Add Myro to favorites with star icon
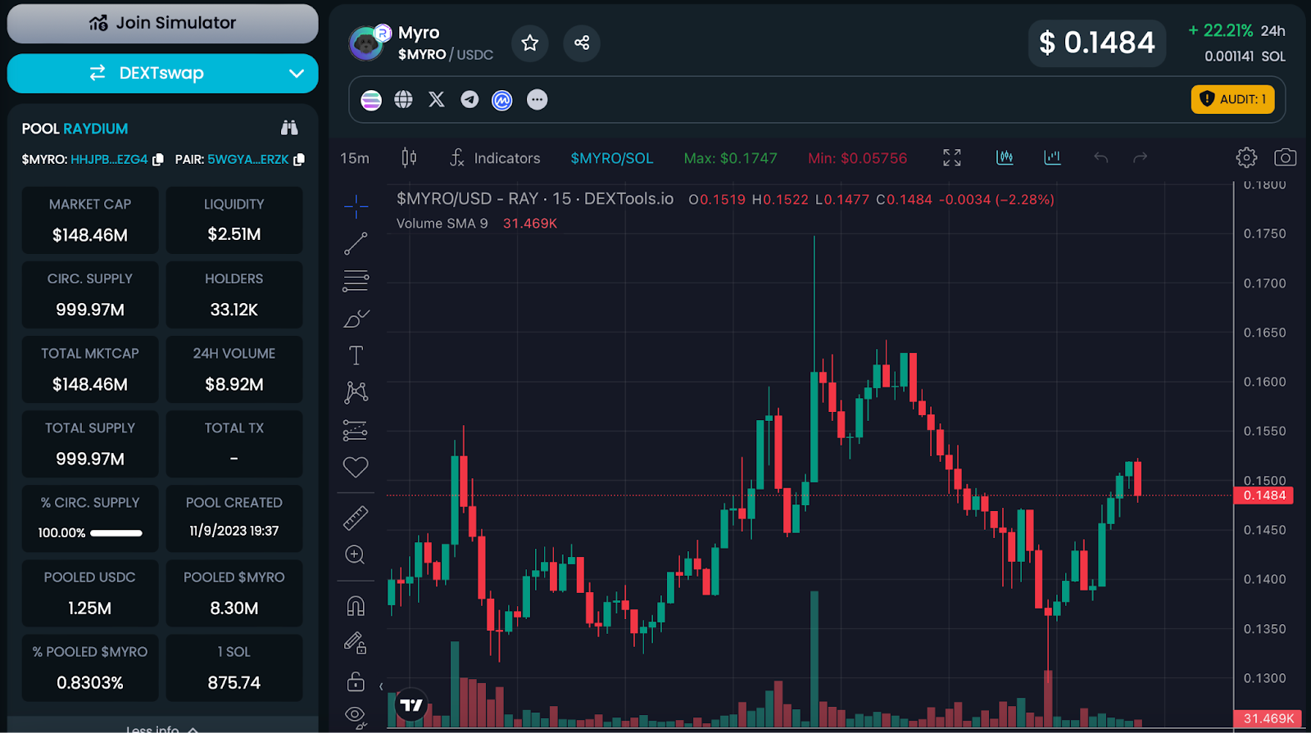 point(530,43)
